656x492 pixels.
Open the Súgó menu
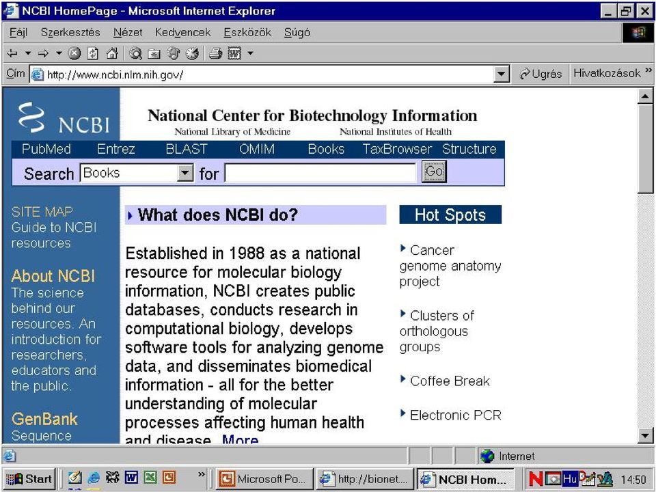pyautogui.click(x=297, y=32)
